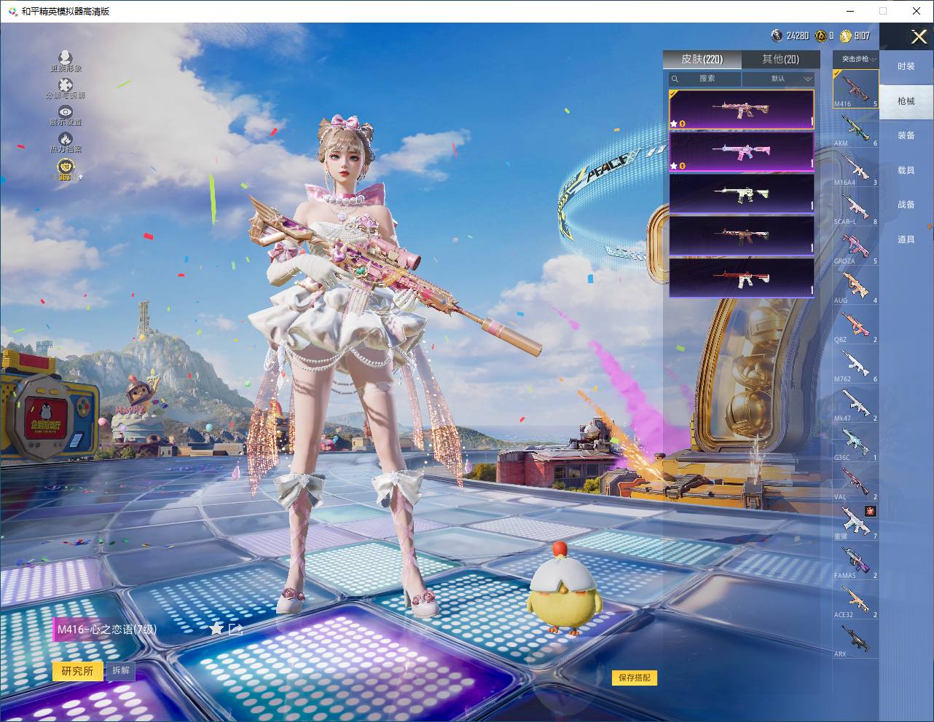The height and width of the screenshot is (722, 934).
Task: Close the wardrobe with the X icon
Action: (919, 36)
